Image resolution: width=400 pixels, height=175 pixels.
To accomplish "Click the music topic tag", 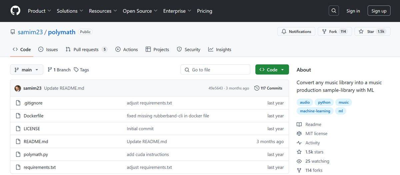I will (x=344, y=102).
